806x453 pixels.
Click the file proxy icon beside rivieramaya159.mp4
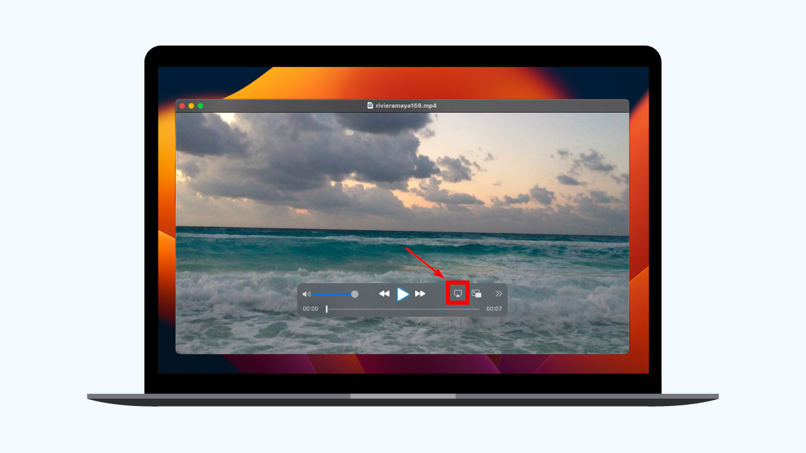pos(369,105)
